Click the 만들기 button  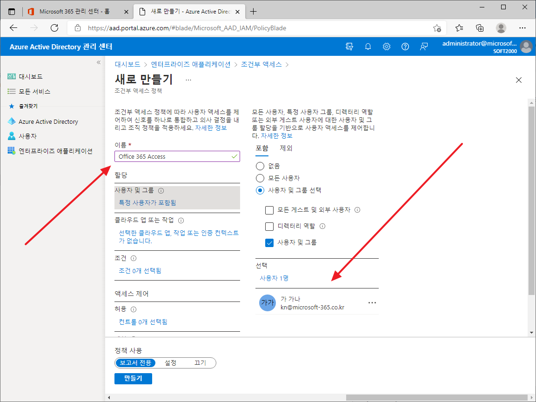pyautogui.click(x=134, y=378)
